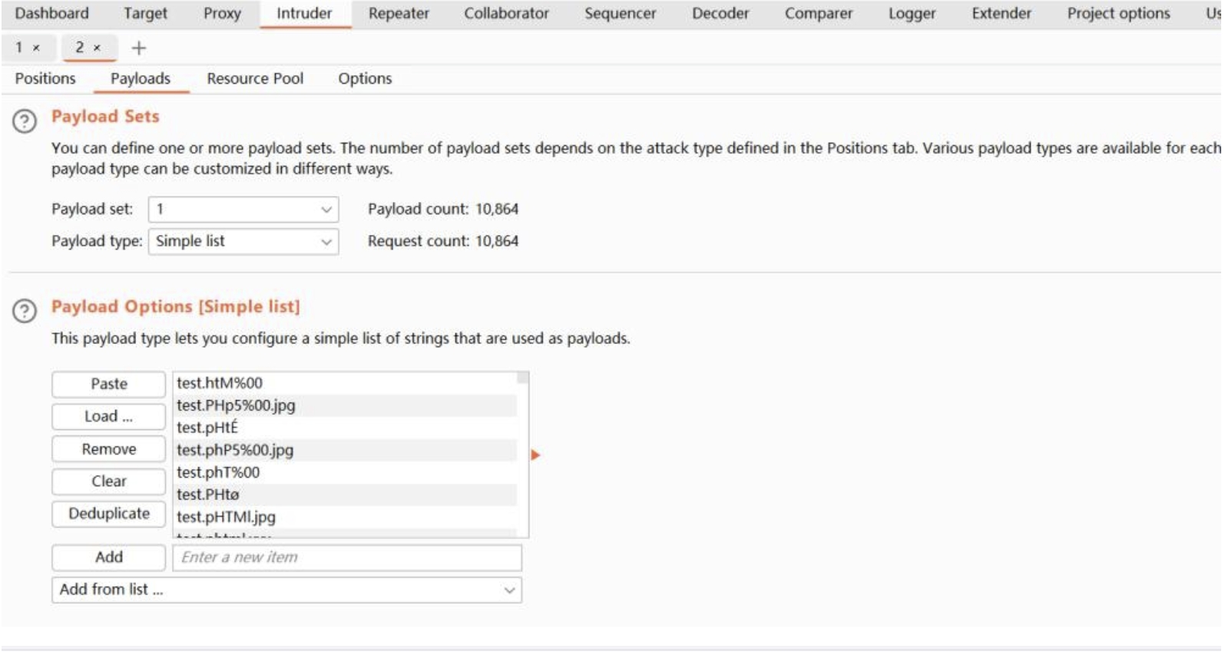
Task: Click the Payload Options [Simple list] heading
Action: click(176, 306)
